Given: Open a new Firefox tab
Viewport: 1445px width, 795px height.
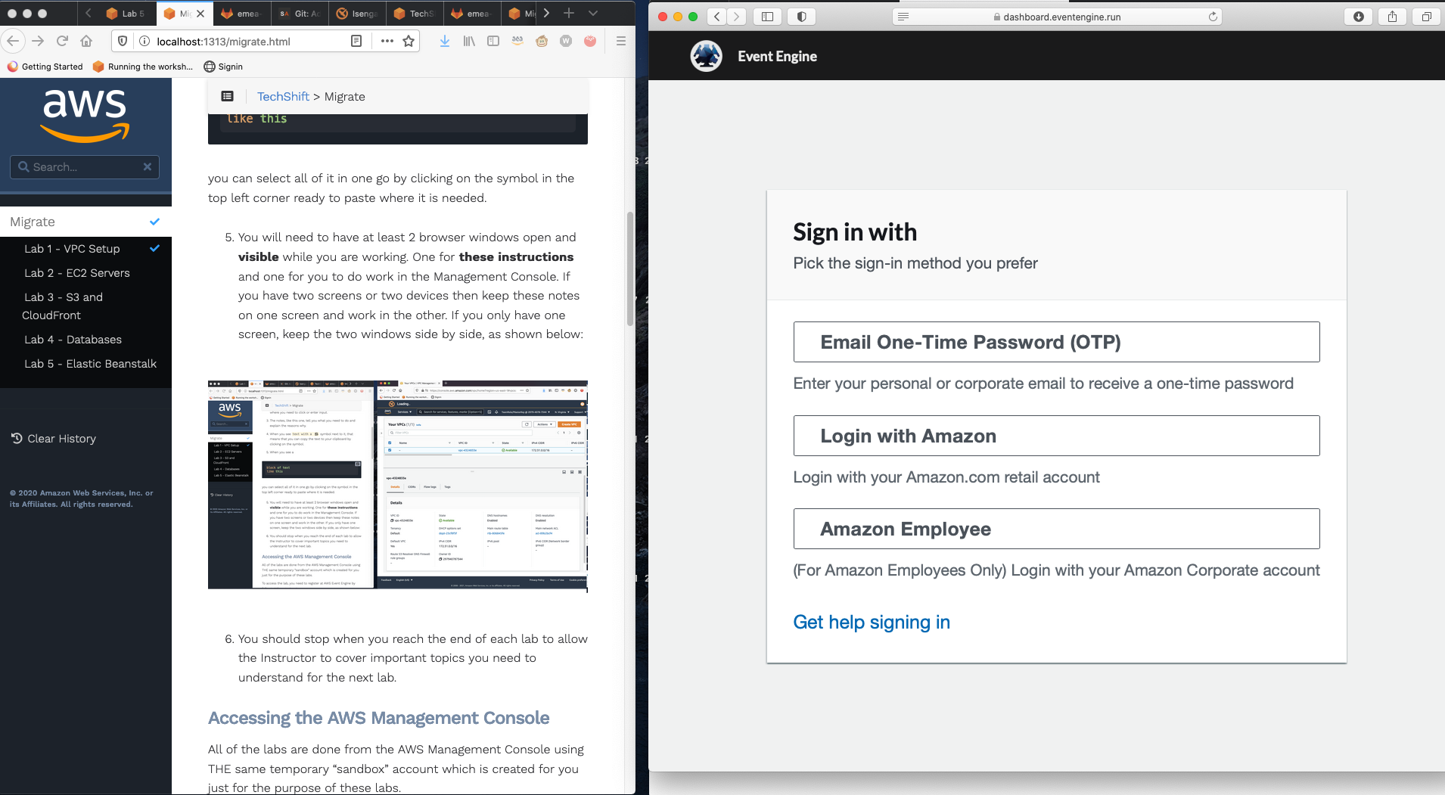Looking at the screenshot, I should [569, 13].
